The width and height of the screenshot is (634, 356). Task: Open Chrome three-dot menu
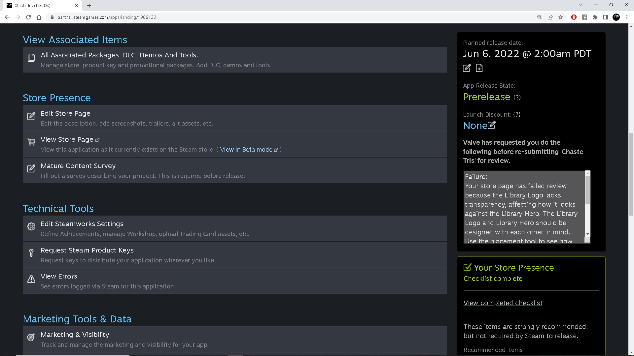(627, 17)
